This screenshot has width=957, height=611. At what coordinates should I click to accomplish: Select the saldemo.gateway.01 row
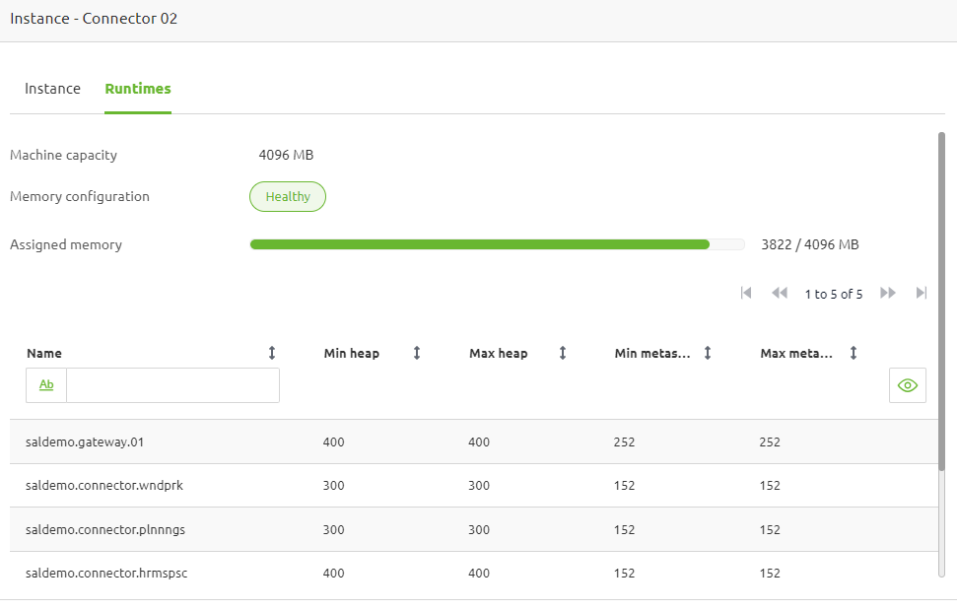coord(85,441)
